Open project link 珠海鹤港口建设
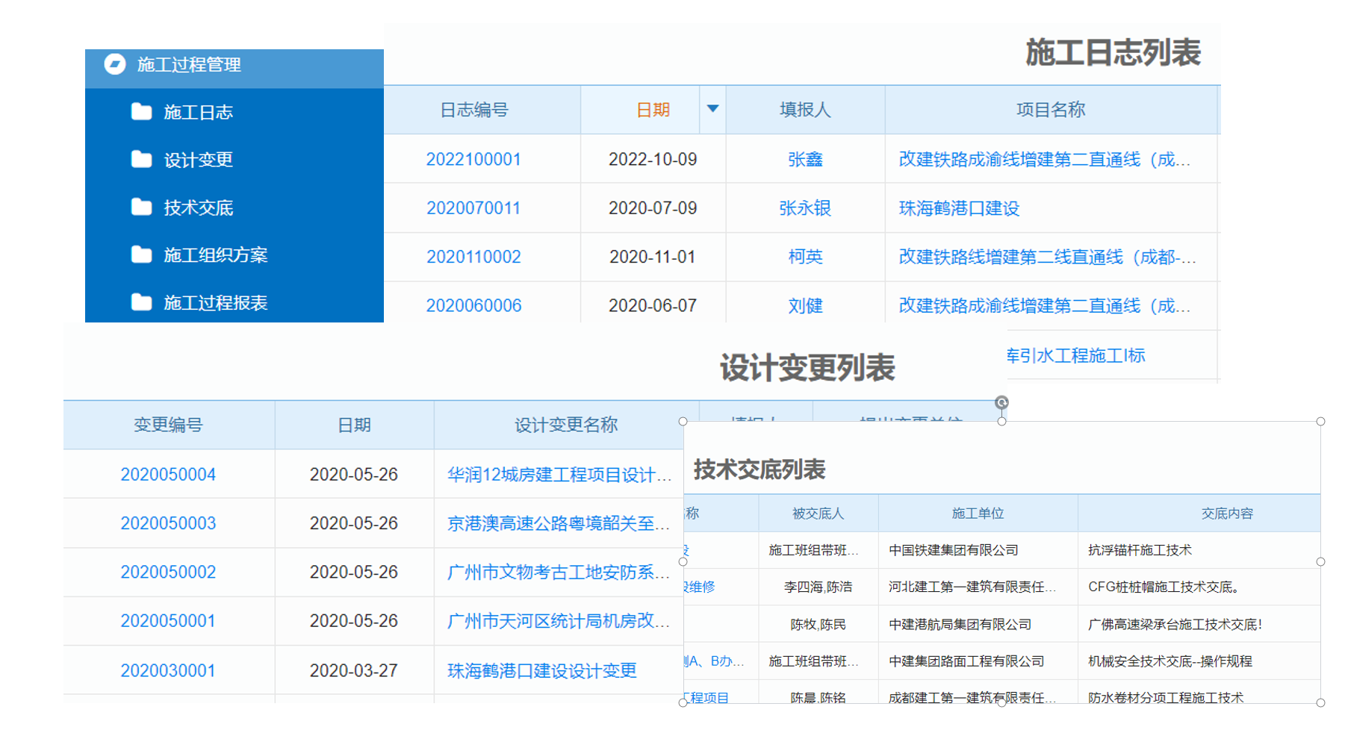The height and width of the screenshot is (736, 1348). click(x=959, y=208)
